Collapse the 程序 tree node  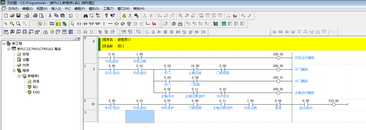[14, 71]
